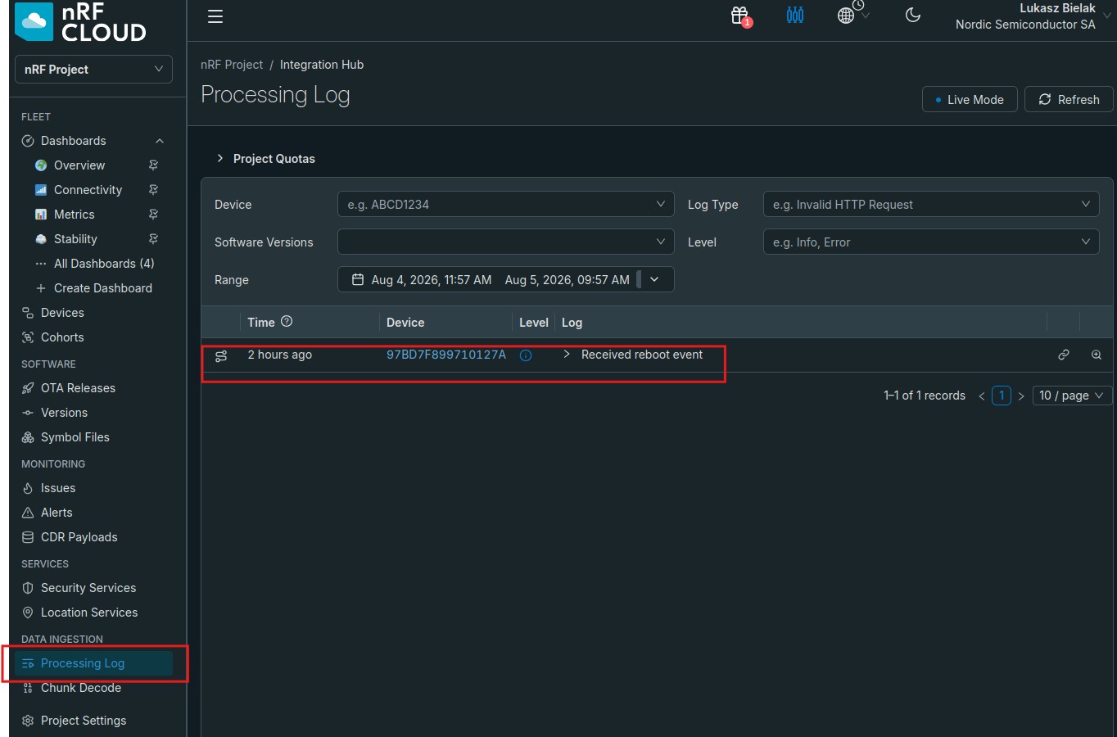Click info level icon in log row
Image resolution: width=1117 pixels, height=737 pixels.
point(526,355)
